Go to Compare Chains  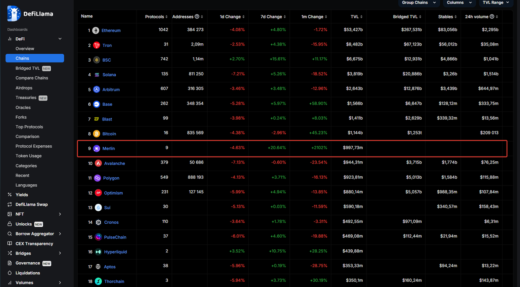point(32,78)
